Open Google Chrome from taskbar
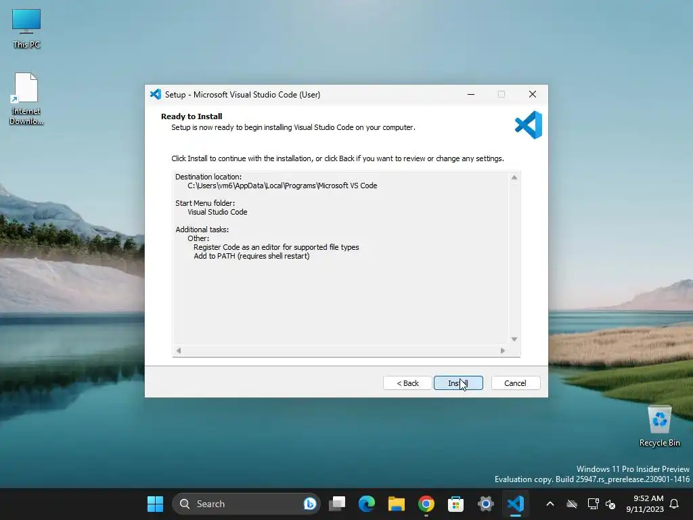The width and height of the screenshot is (693, 520). 426,504
